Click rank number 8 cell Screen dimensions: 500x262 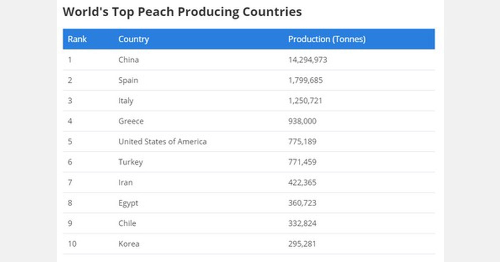[x=70, y=203]
